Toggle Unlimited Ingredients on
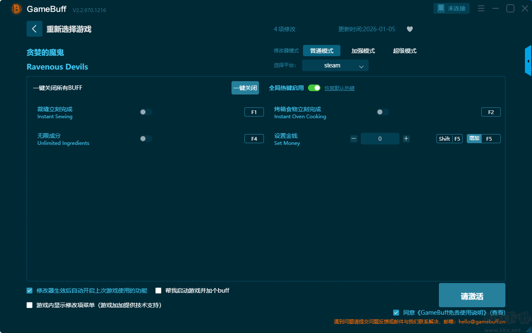The width and height of the screenshot is (532, 333). [x=146, y=139]
